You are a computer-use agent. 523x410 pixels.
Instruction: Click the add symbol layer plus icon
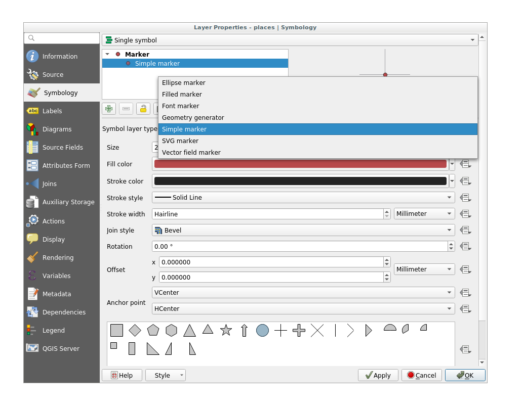point(109,109)
